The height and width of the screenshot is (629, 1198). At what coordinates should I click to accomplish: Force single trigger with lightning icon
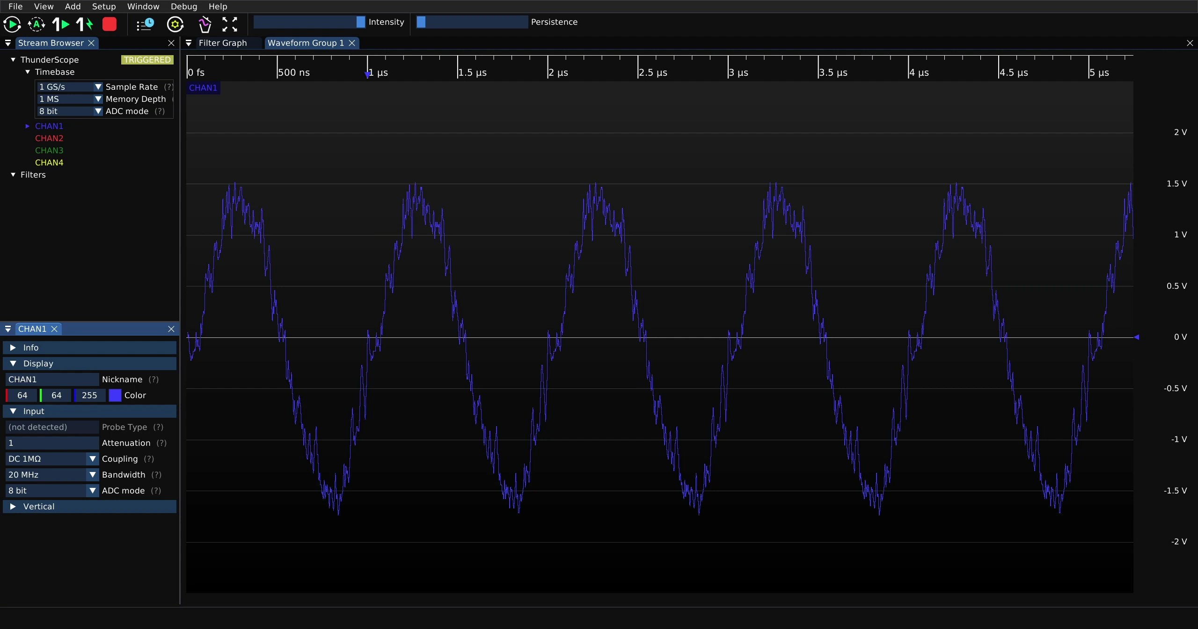(85, 24)
